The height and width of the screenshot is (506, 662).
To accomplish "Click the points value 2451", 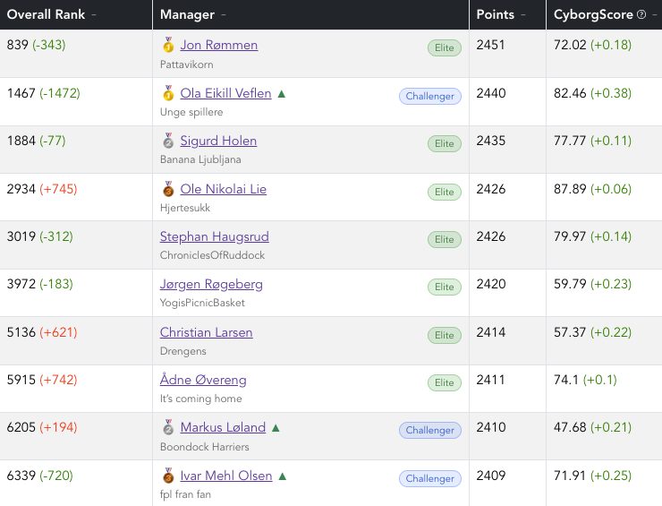I will tap(490, 45).
